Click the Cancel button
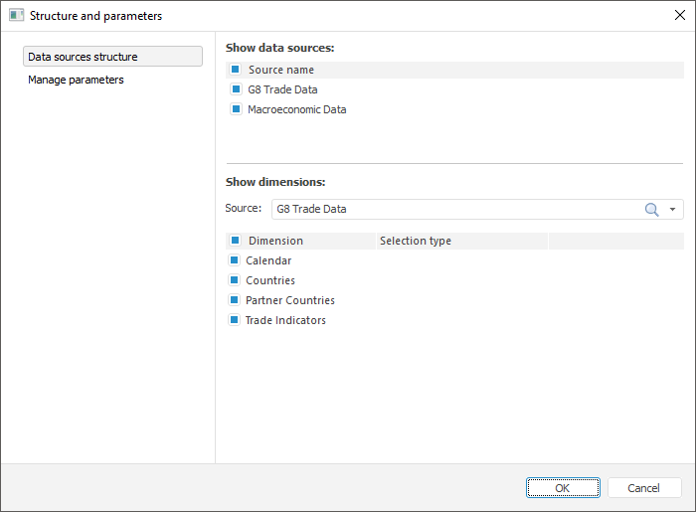Screen dimensions: 696x512 (x=644, y=488)
